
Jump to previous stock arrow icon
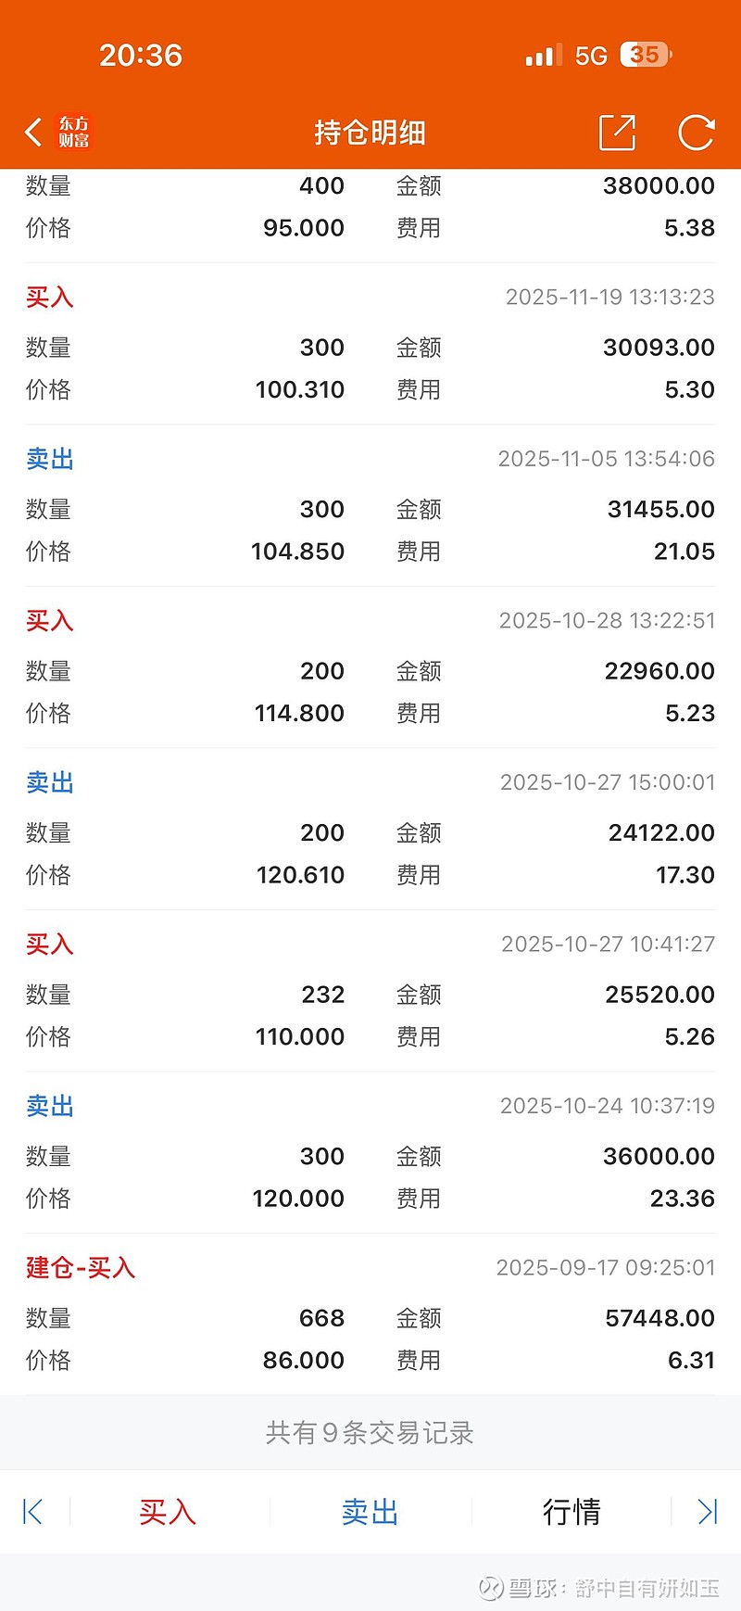point(32,1512)
